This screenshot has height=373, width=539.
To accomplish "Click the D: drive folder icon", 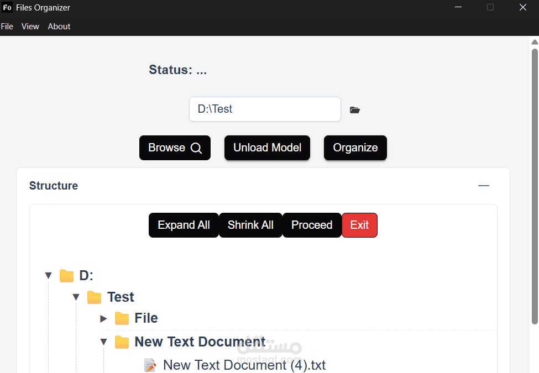I will 67,276.
